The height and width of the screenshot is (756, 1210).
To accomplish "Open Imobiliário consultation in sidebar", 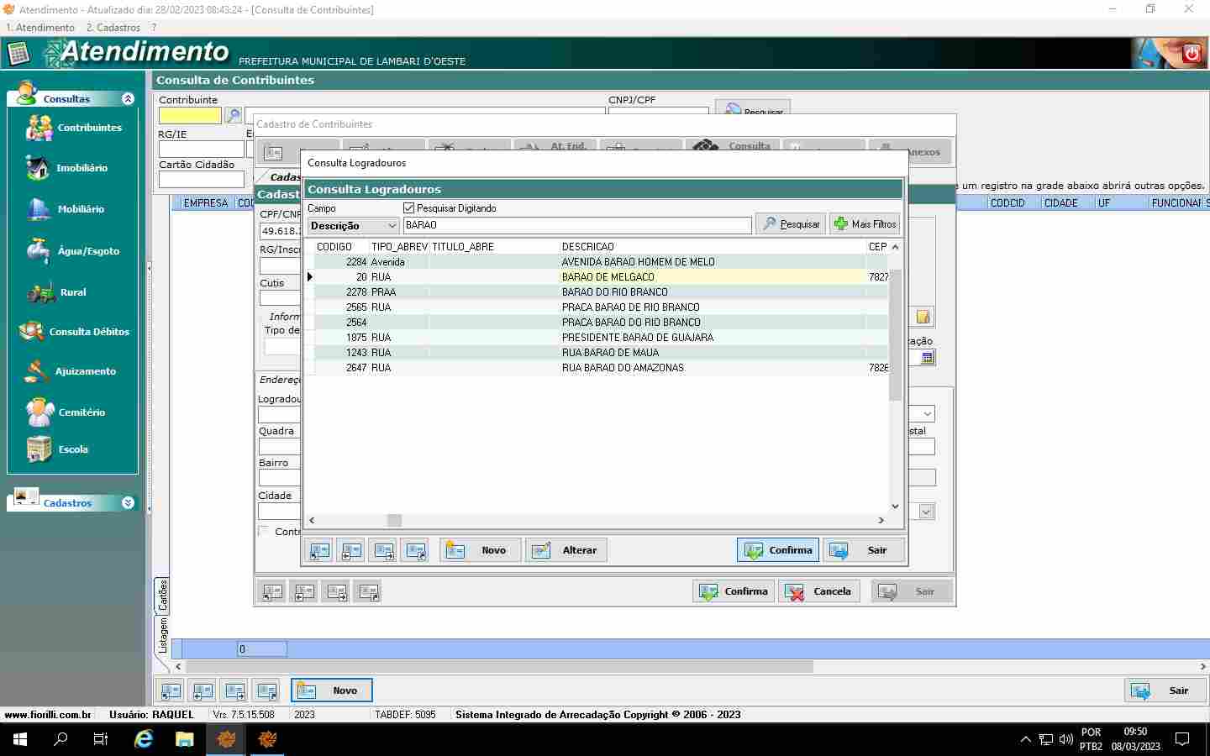I will click(x=38, y=168).
